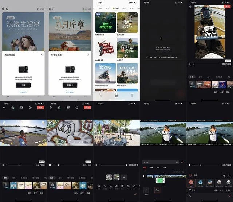Open the 城市骑行计划 template thumbnail
Image resolution: width=233 pixels, height=202 pixels.
click(106, 23)
